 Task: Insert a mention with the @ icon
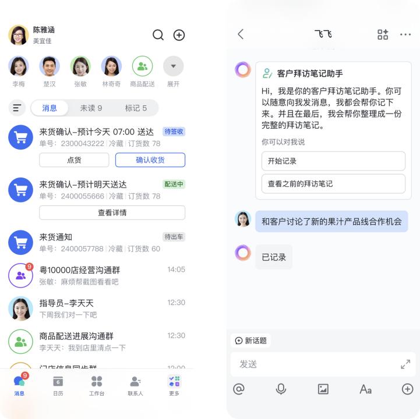[239, 389]
